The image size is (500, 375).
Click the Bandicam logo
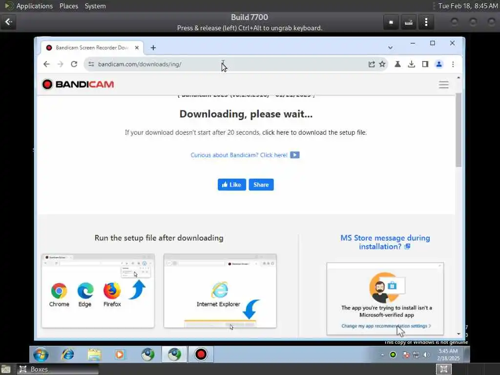coord(78,84)
